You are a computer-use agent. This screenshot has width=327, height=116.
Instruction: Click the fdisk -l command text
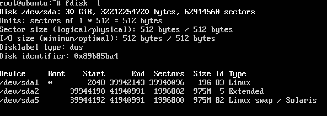click(83, 3)
